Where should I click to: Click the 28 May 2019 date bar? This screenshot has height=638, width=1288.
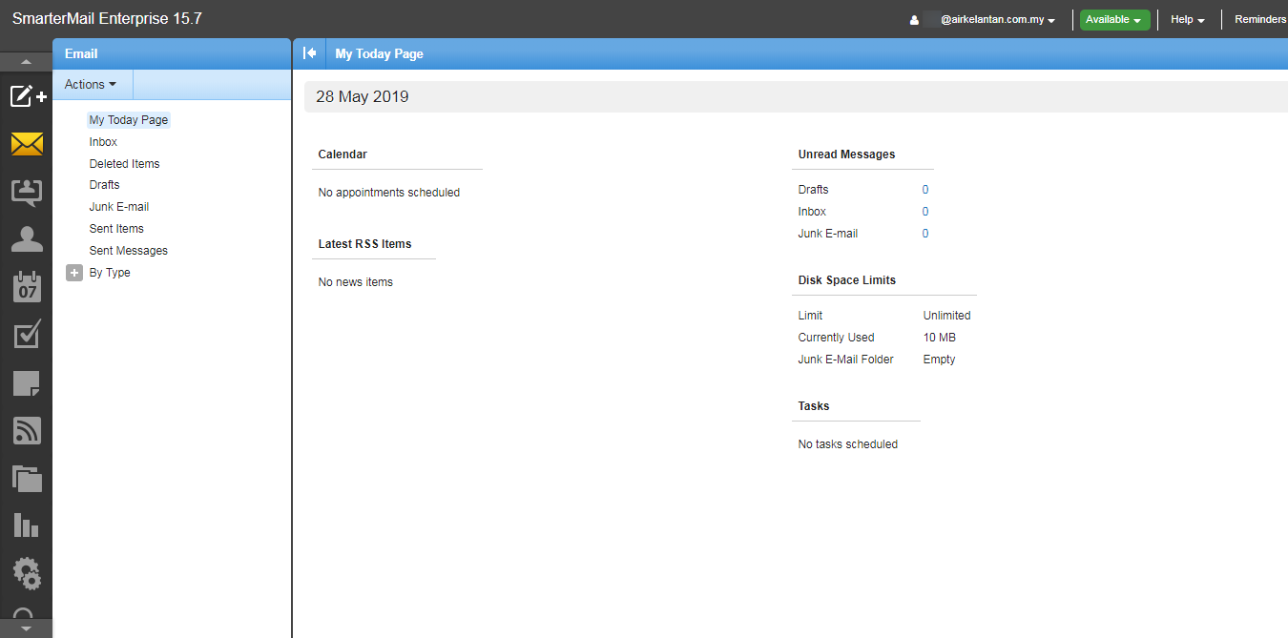796,96
